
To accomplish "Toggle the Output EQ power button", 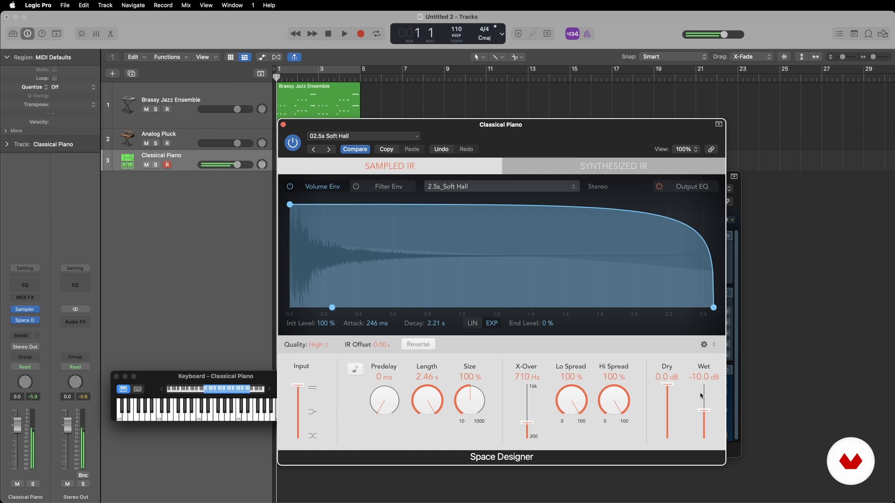I will 659,186.
